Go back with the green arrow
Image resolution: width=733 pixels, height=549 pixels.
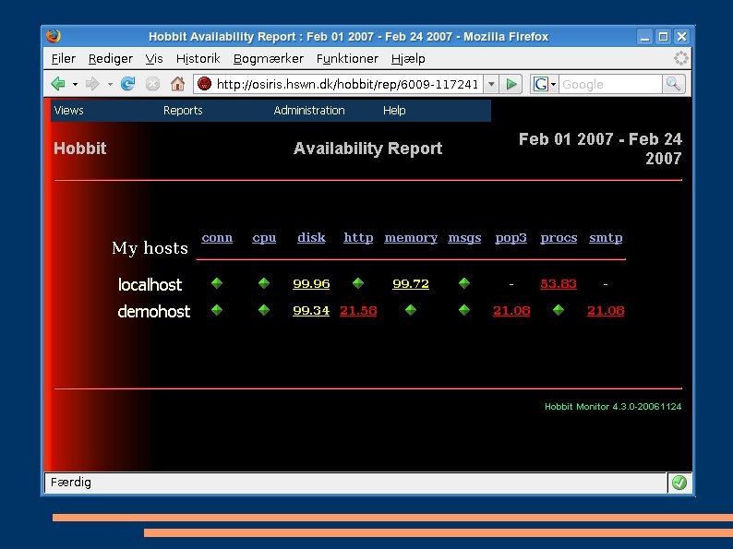[58, 84]
